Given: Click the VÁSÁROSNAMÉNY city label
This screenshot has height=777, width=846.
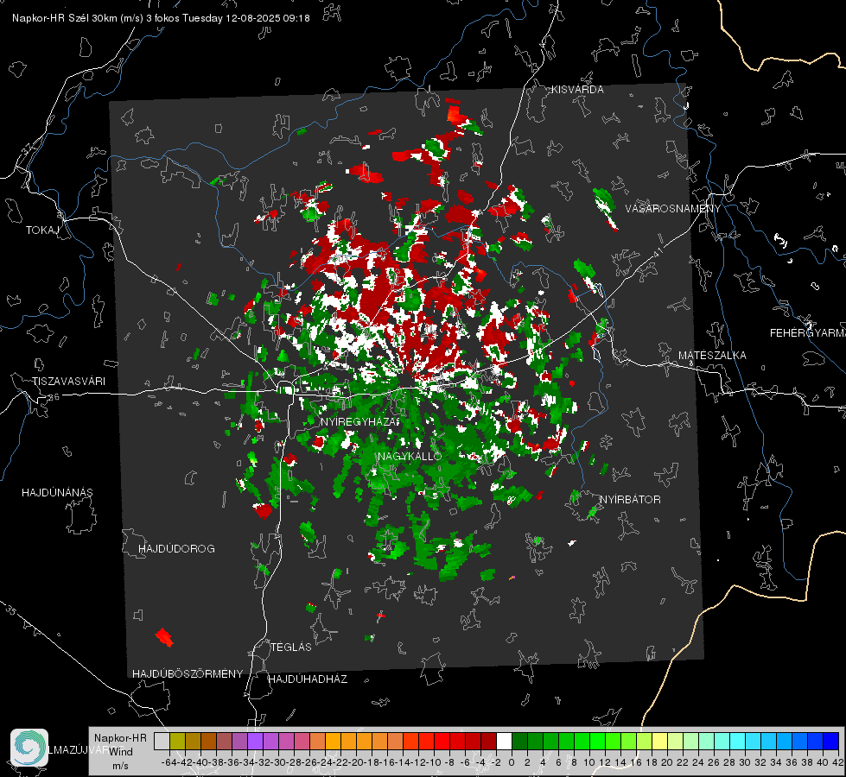Looking at the screenshot, I should pos(673,208).
